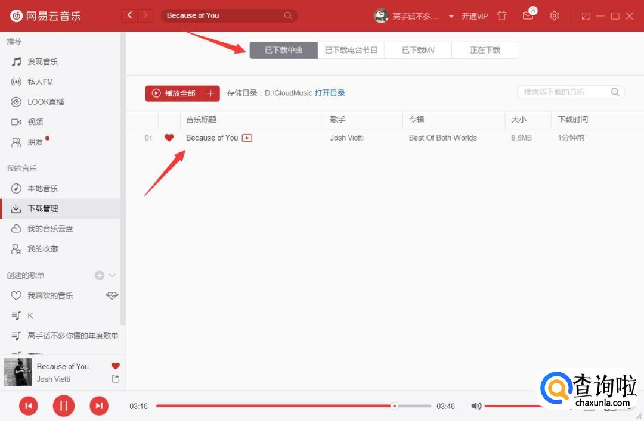Unlike Because of You in download list
Screen dimensions: 644x421
pos(169,138)
